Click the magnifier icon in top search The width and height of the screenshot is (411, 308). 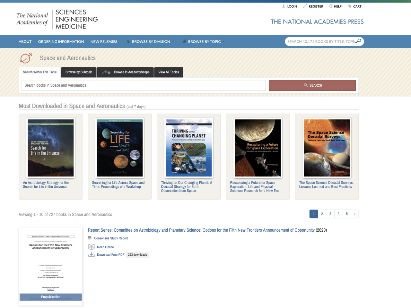pyautogui.click(x=358, y=41)
